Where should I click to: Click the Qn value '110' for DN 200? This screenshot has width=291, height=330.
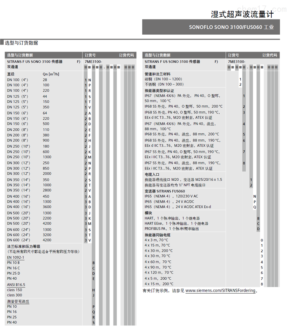46,130
